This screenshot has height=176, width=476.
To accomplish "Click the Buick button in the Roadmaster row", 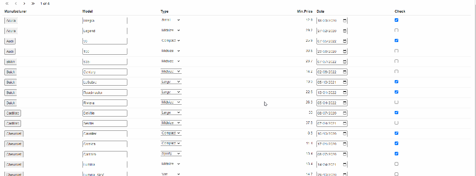I will click(11, 93).
